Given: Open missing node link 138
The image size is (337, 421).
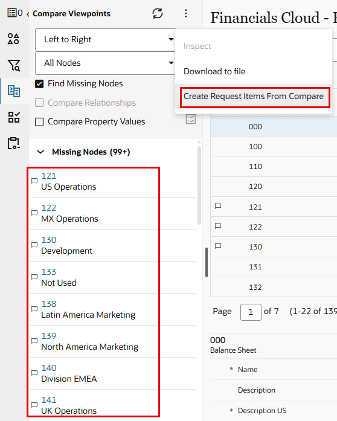Looking at the screenshot, I should [48, 304].
